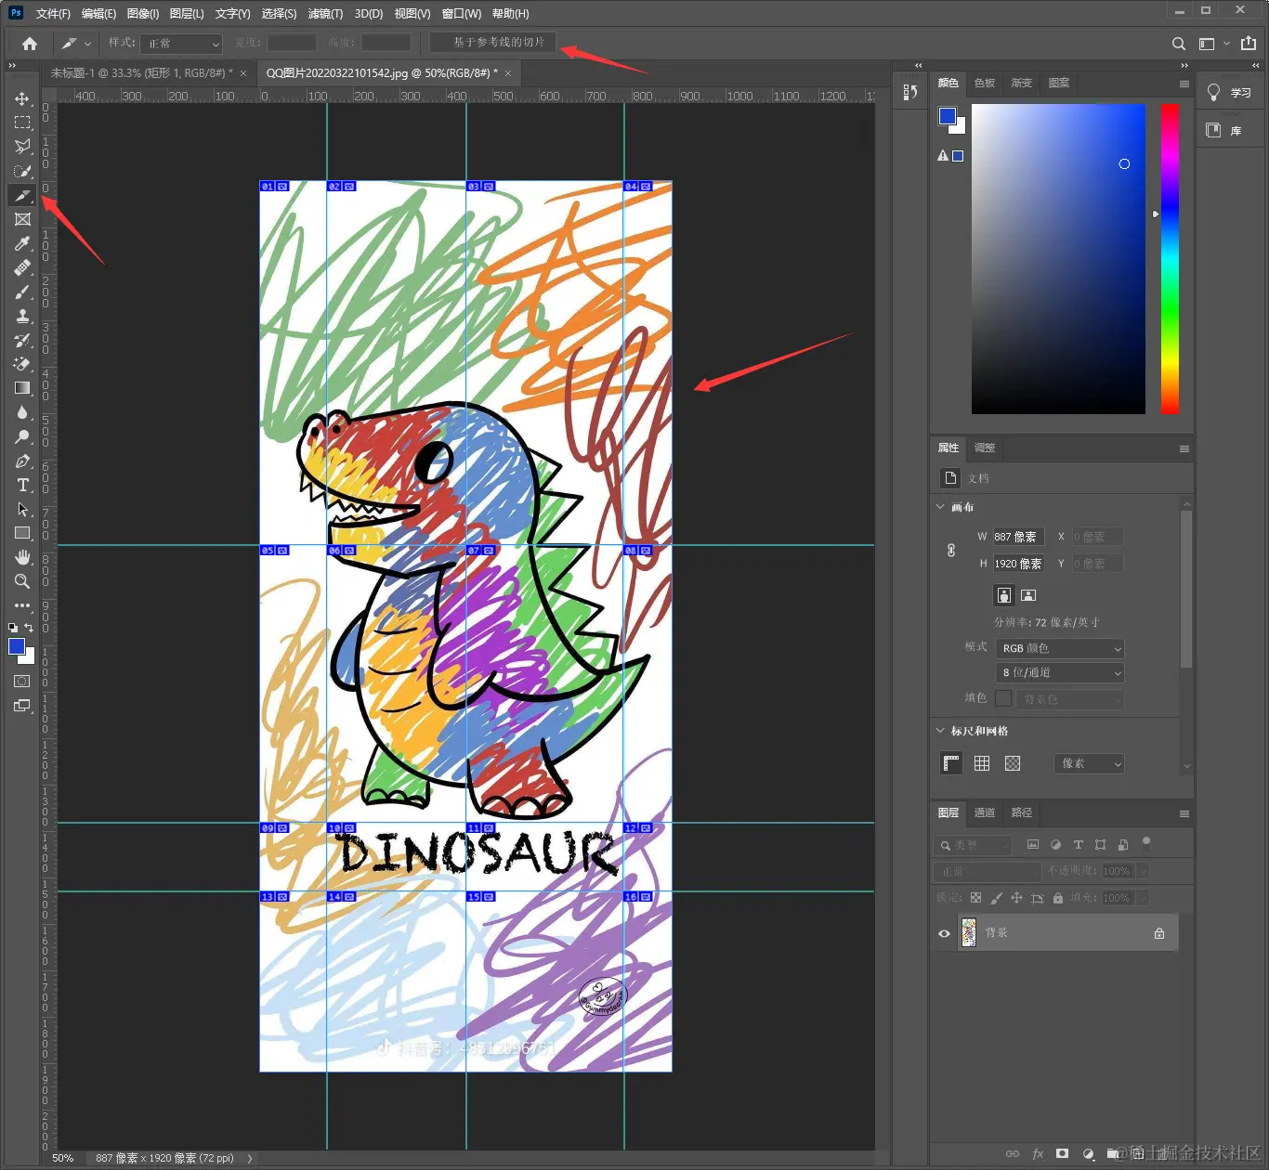The image size is (1269, 1170).
Task: Select the Path Selection tool
Action: (22, 509)
